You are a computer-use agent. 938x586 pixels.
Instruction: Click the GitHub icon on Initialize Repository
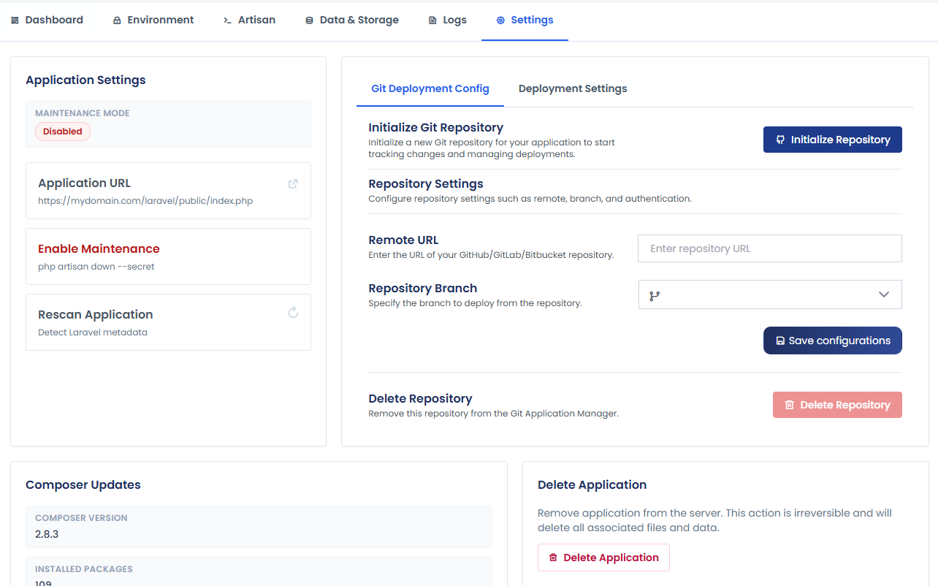(x=780, y=140)
